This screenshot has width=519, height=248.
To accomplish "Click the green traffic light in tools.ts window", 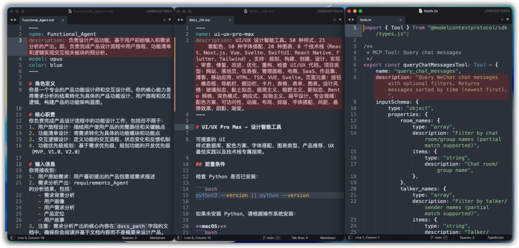I will point(360,11).
